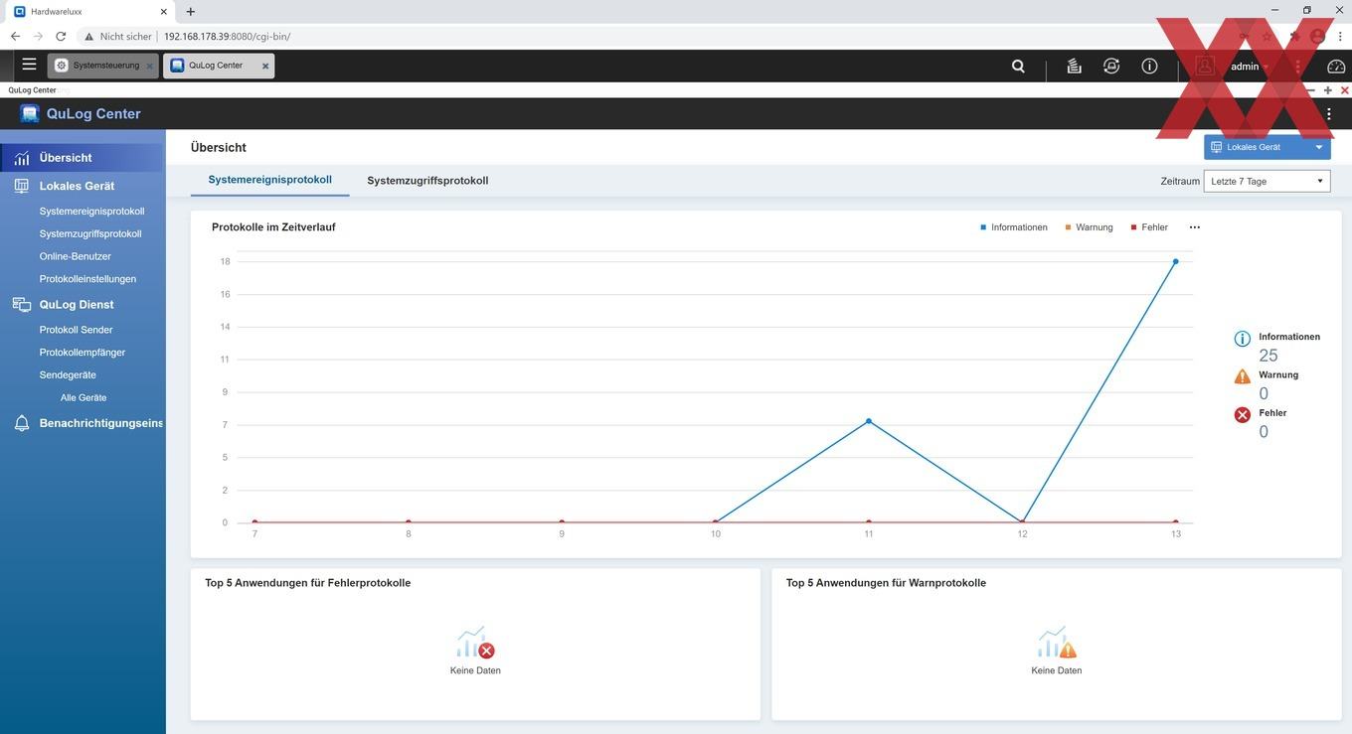Open Systemereignisprotokoll in the sidebar

tap(91, 212)
